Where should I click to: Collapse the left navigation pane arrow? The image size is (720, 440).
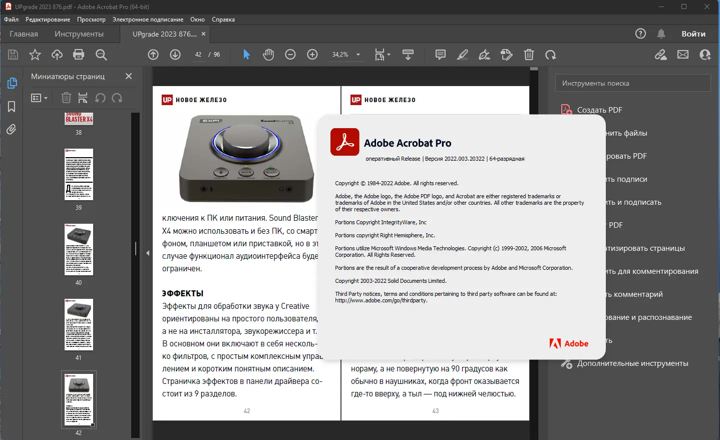(x=148, y=253)
